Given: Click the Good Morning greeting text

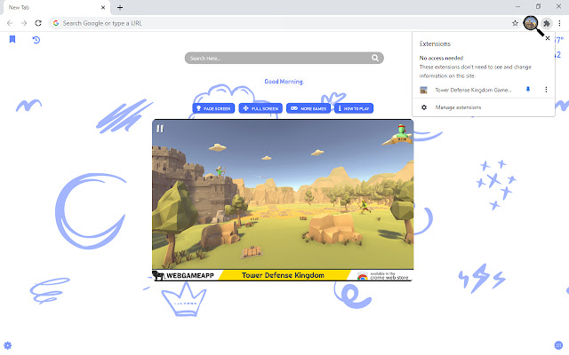Looking at the screenshot, I should click(284, 82).
